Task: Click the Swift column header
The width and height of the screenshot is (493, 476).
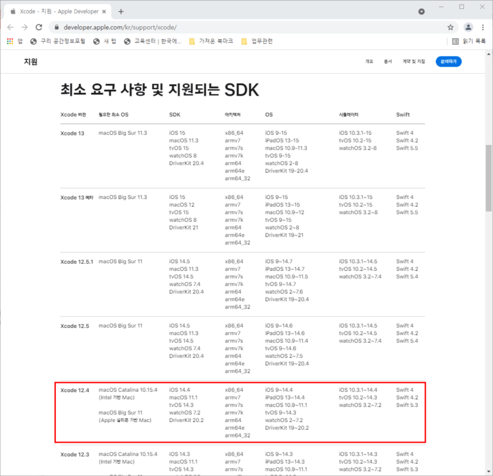Action: [x=402, y=115]
